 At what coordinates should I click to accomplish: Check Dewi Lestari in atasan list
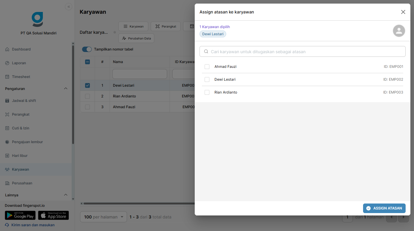207,79
